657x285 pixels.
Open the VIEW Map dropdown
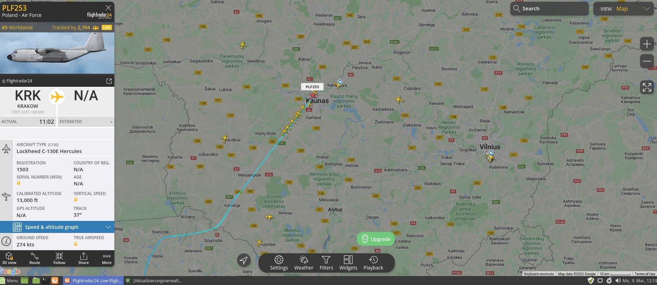[x=623, y=9]
